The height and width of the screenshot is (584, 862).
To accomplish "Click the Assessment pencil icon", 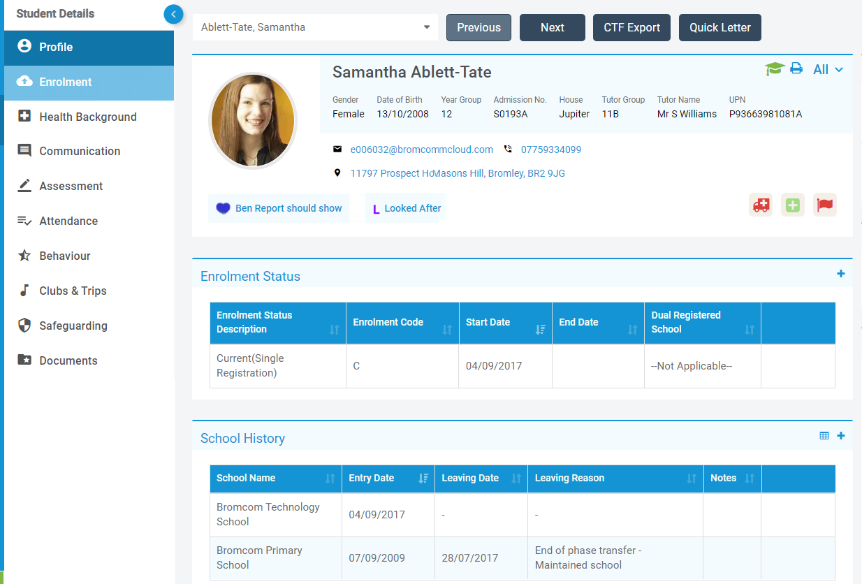I will coord(24,186).
